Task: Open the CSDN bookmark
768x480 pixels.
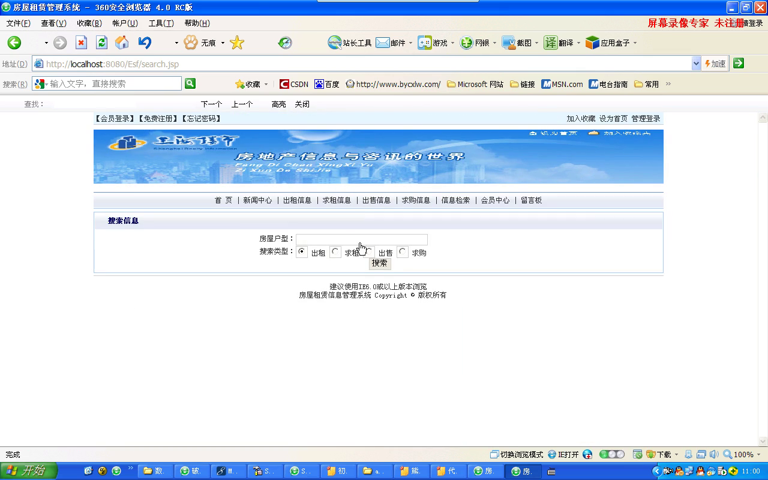Action: pos(294,84)
